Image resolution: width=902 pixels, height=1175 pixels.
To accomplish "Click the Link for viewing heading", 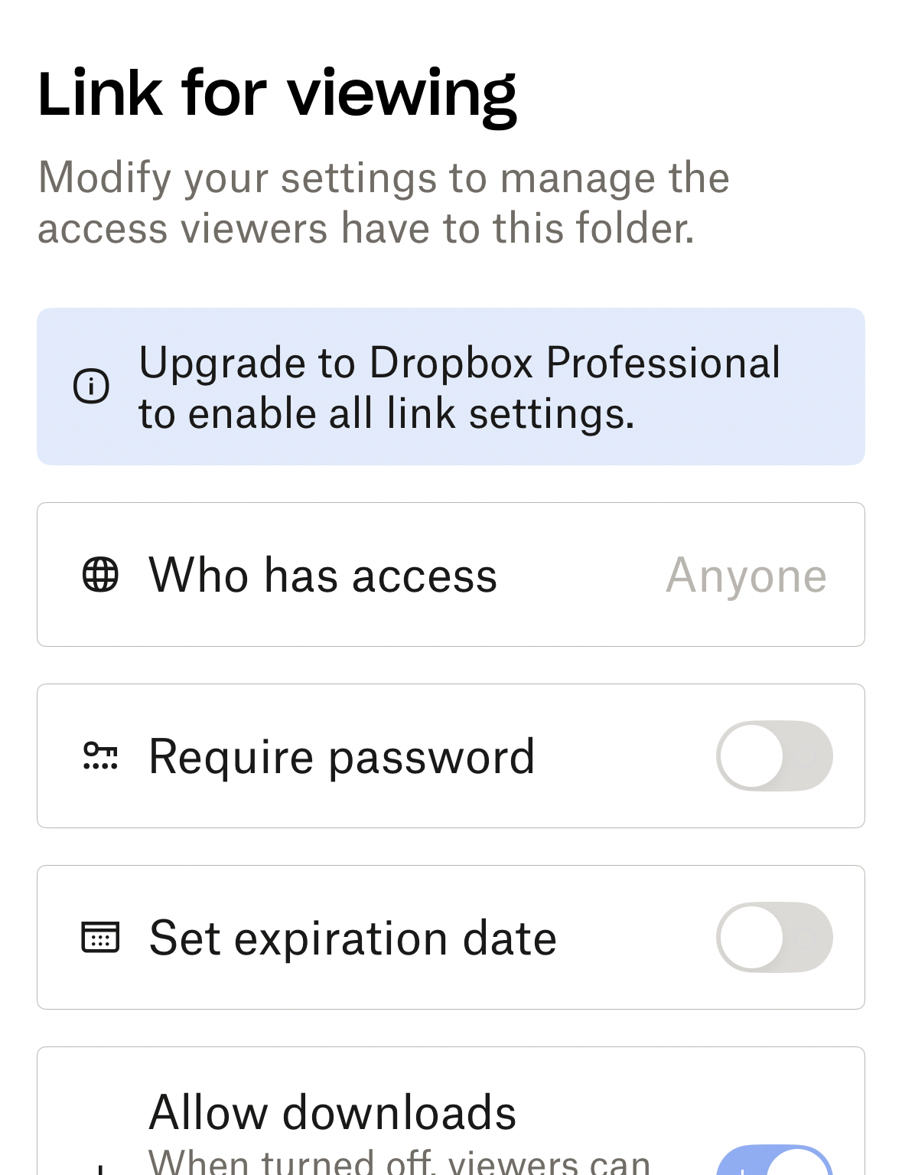I will [x=277, y=94].
